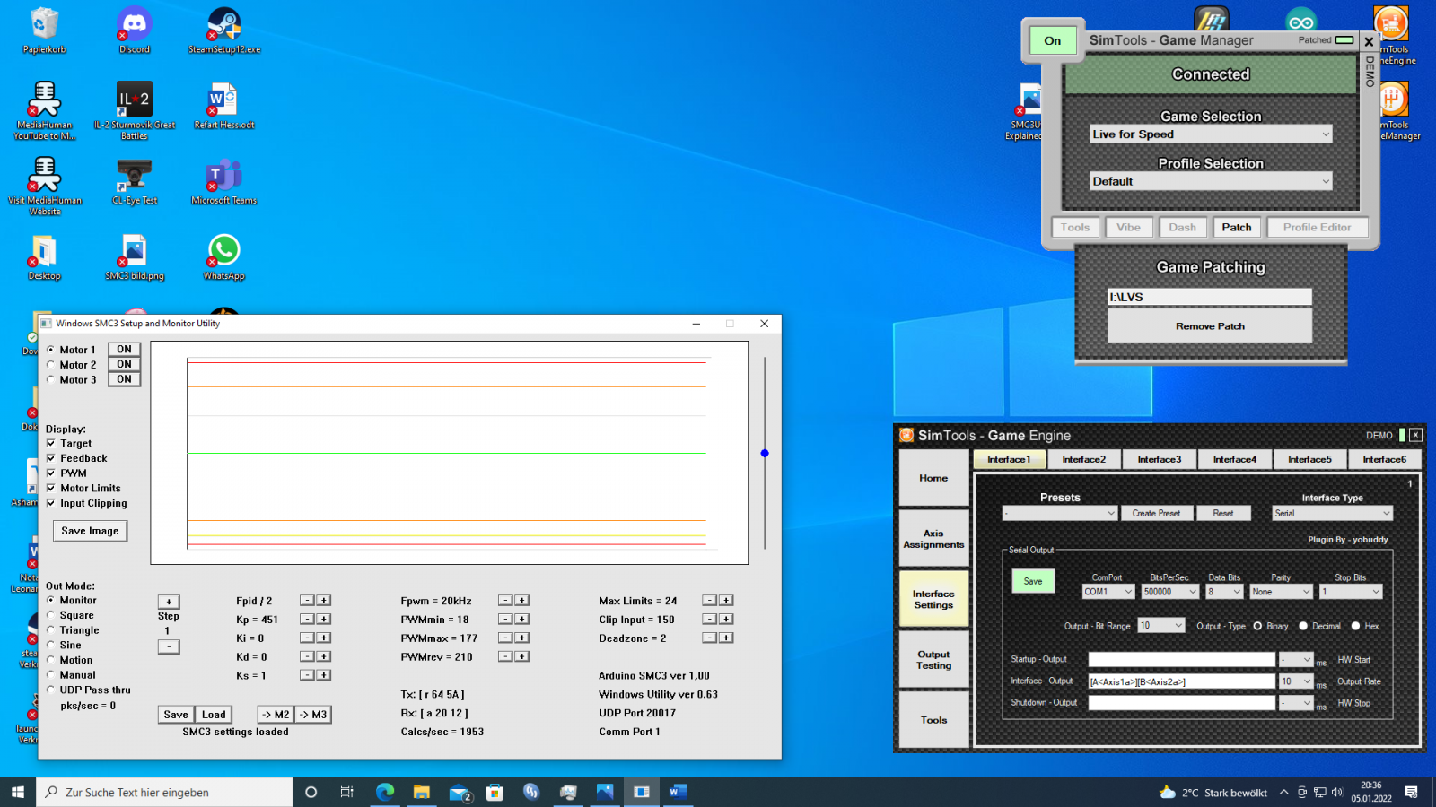Viewport: 1436px width, 807px height.
Task: Decrease Fpid/2 value with minus button
Action: coord(307,601)
